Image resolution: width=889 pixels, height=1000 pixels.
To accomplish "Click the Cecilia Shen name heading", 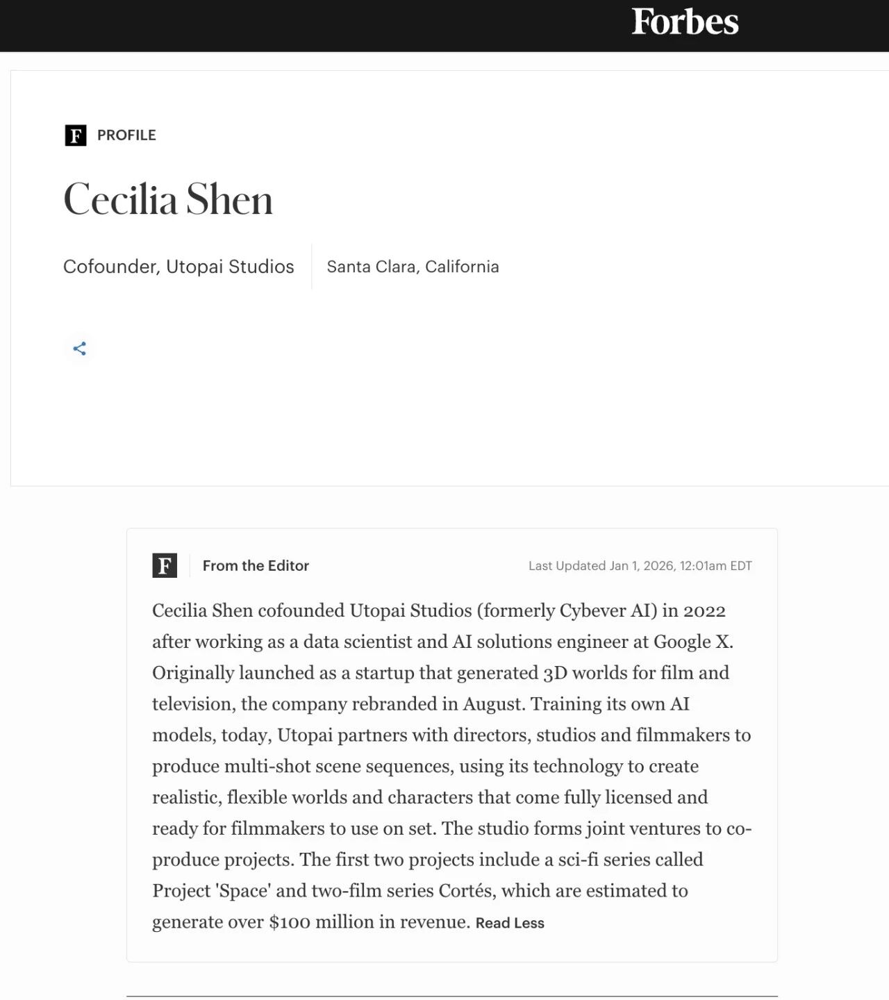I will 168,199.
